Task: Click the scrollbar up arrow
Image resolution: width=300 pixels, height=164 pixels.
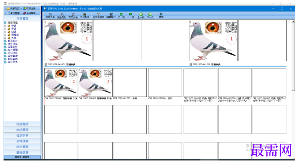Action: coord(293,22)
